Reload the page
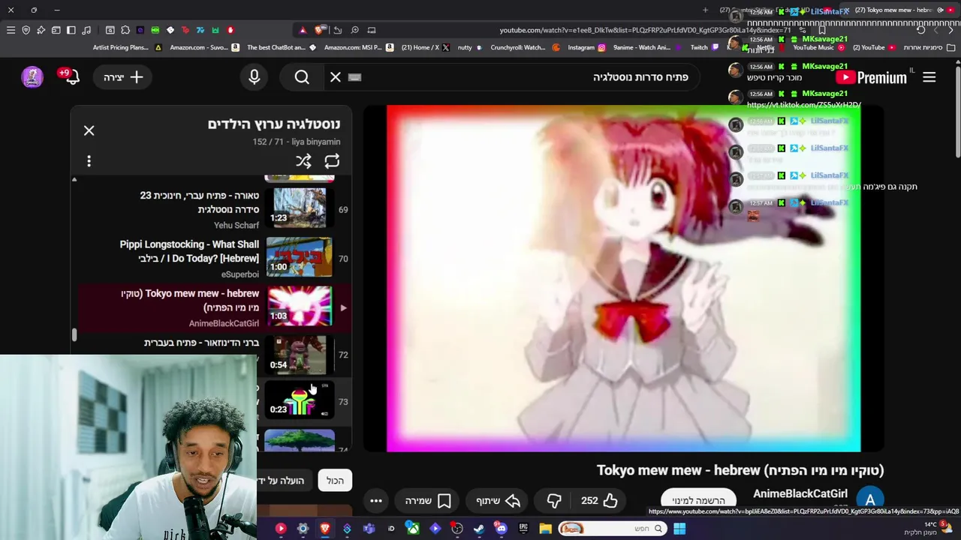Screen dimensions: 961x540 (x=920, y=30)
